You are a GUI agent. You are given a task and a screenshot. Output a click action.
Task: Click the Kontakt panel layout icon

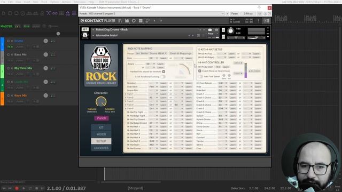click(x=266, y=21)
